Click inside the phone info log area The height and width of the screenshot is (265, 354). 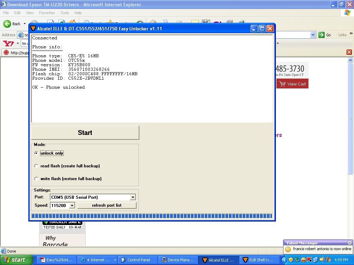coord(152,78)
